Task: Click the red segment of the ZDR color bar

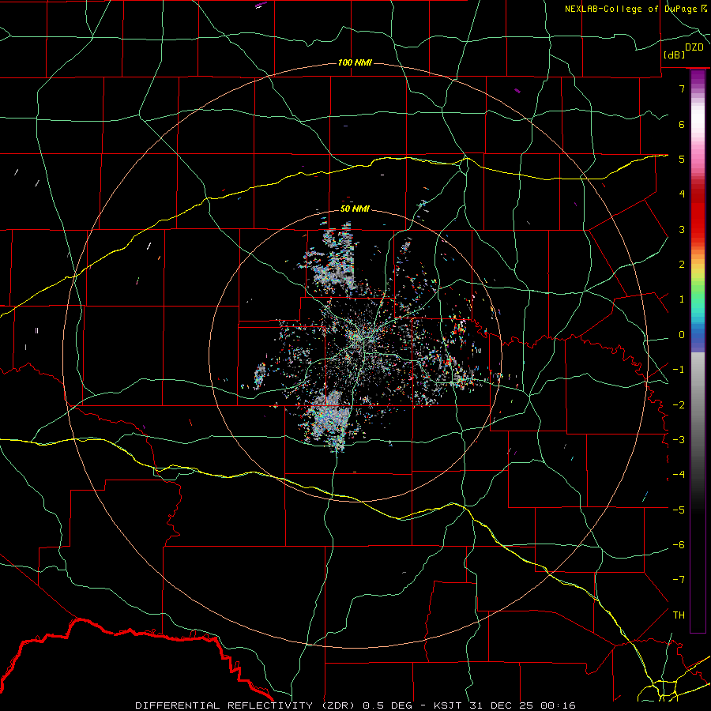Action: [x=698, y=213]
